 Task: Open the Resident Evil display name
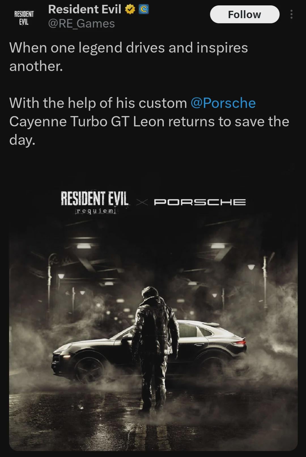[x=85, y=9]
